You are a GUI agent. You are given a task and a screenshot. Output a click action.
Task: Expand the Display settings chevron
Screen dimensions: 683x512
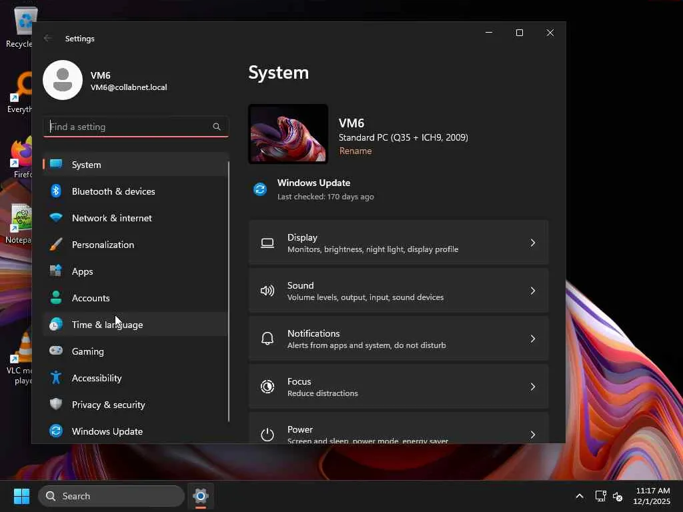tap(532, 243)
